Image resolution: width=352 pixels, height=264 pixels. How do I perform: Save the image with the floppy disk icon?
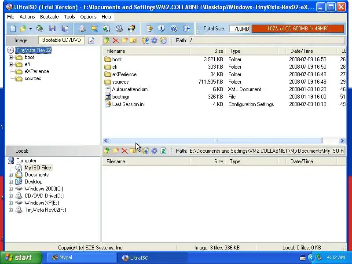click(x=52, y=29)
